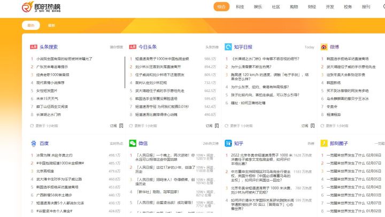The image size is (385, 217).
Task: Switch to the 娱乐 category
Action: 258,7
